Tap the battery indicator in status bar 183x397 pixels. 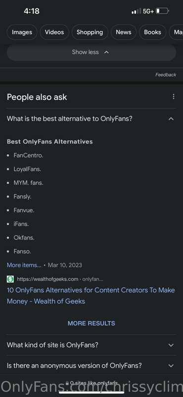162,11
